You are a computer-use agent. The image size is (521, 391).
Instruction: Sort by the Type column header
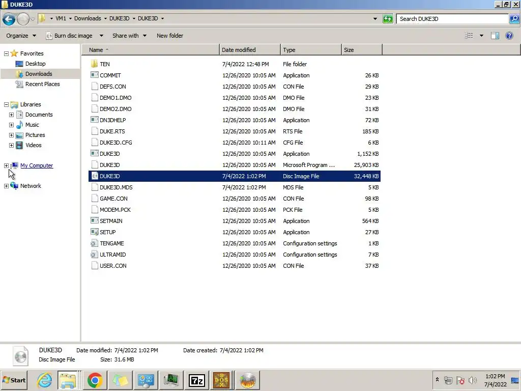click(x=311, y=50)
